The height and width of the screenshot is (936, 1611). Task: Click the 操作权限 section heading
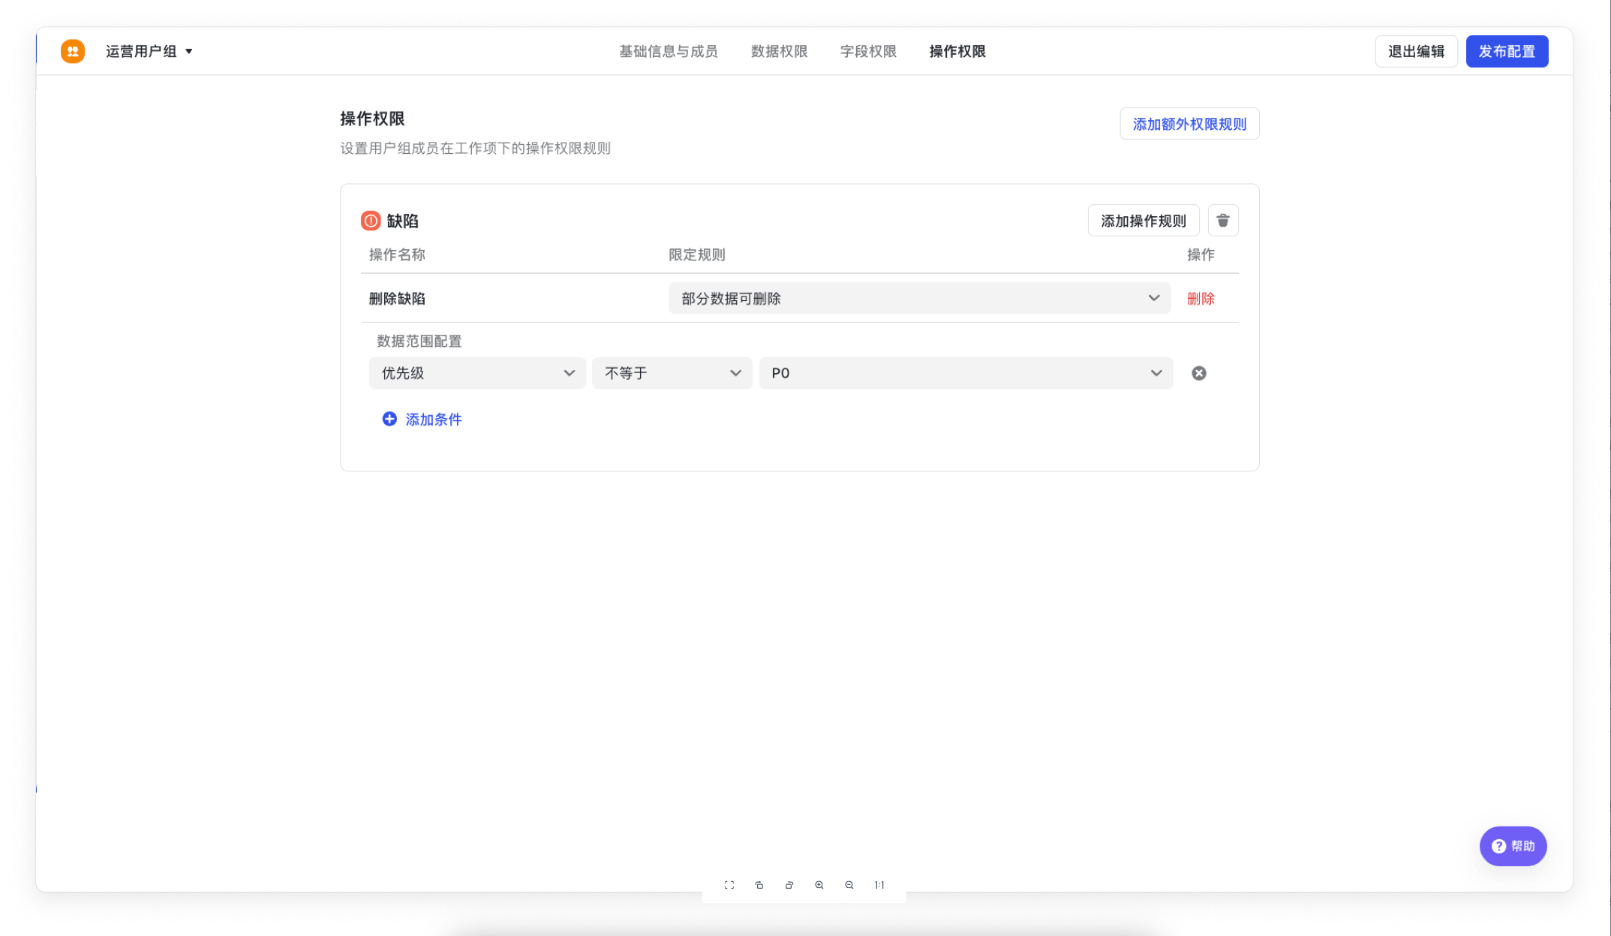pos(372,119)
